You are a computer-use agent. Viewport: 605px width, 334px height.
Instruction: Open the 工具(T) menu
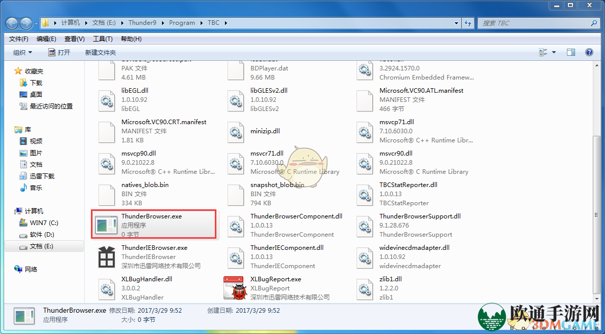point(103,39)
